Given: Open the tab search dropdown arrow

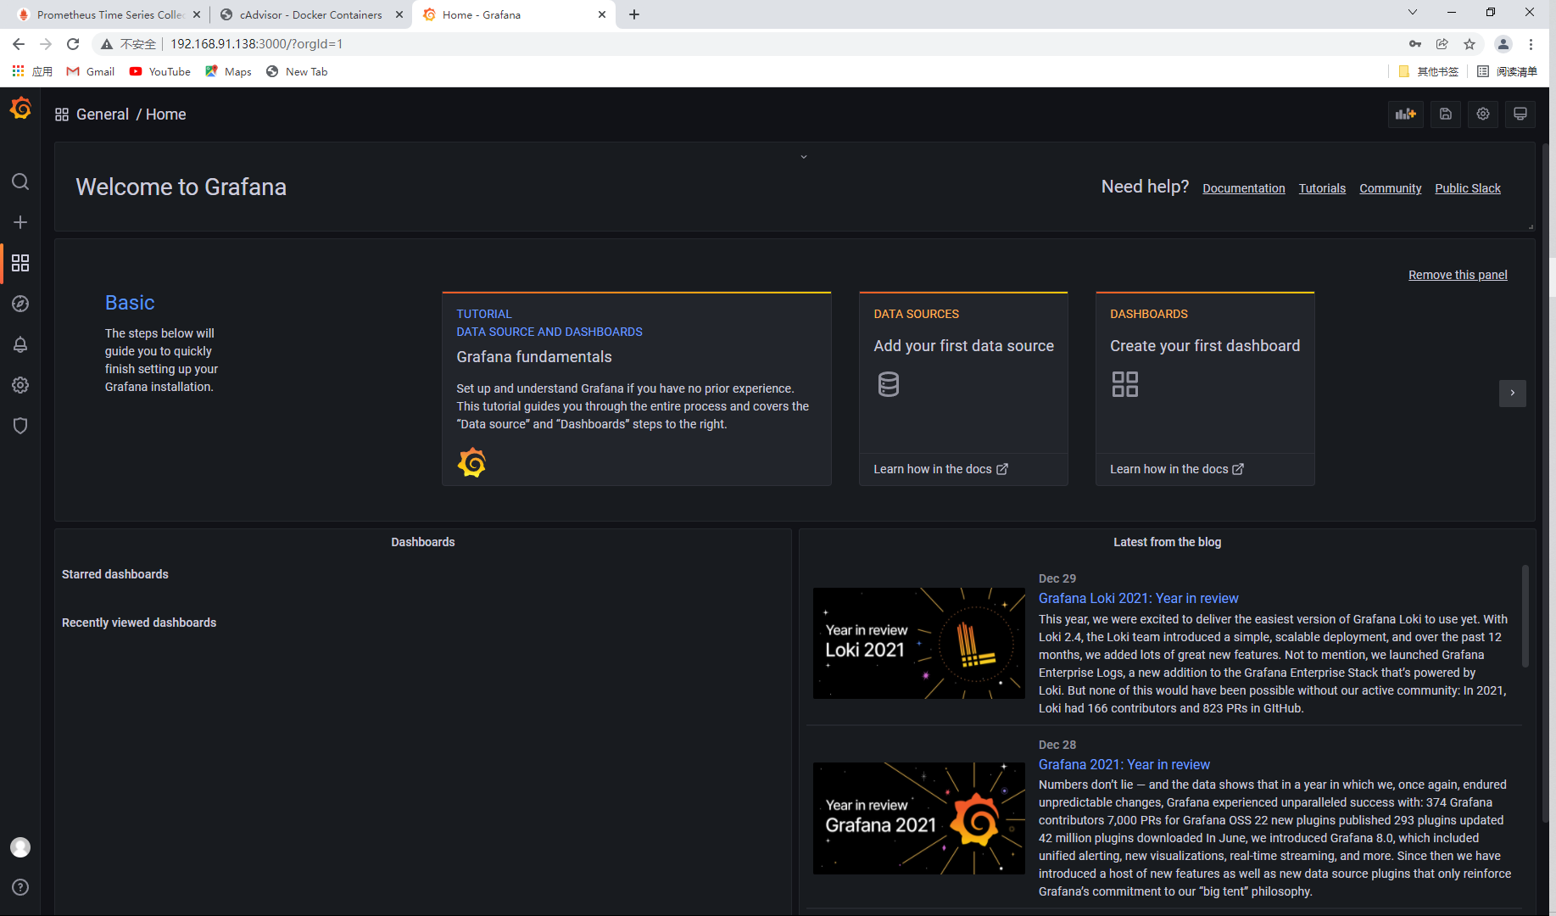Looking at the screenshot, I should [x=1413, y=12].
